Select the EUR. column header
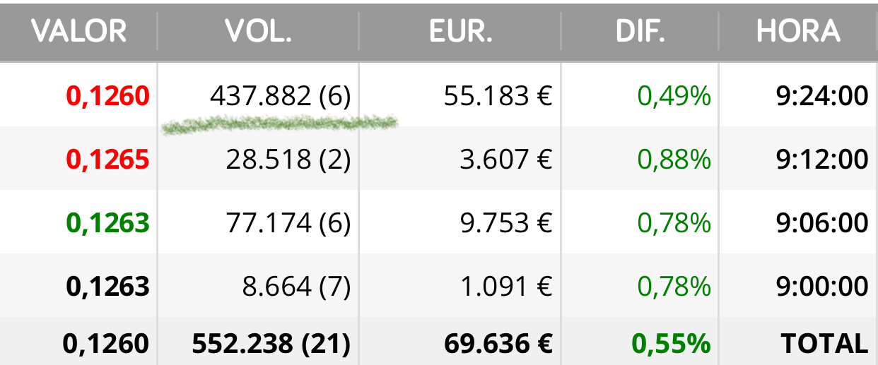 (x=460, y=31)
